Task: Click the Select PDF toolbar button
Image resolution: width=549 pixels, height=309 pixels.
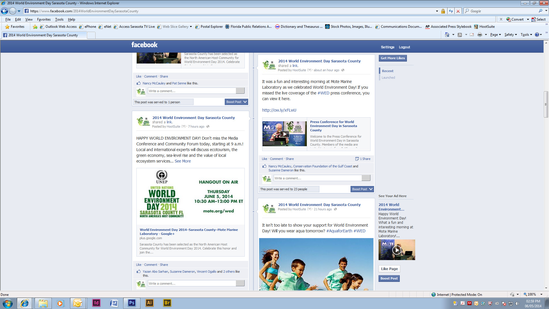Action: click(x=538, y=19)
